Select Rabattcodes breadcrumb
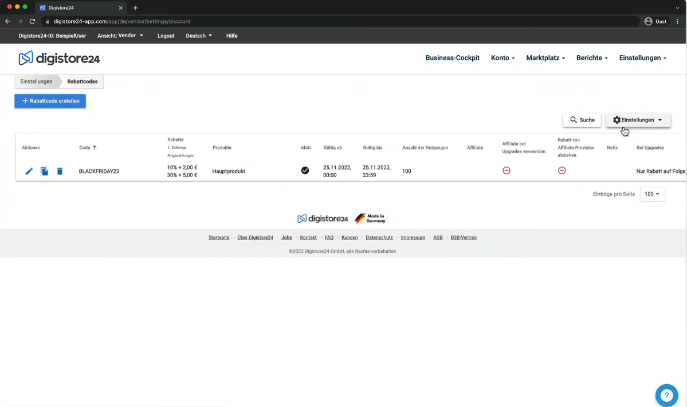The width and height of the screenshot is (687, 407). pos(83,81)
